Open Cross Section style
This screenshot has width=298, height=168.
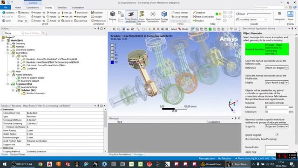pyautogui.click(x=142, y=17)
